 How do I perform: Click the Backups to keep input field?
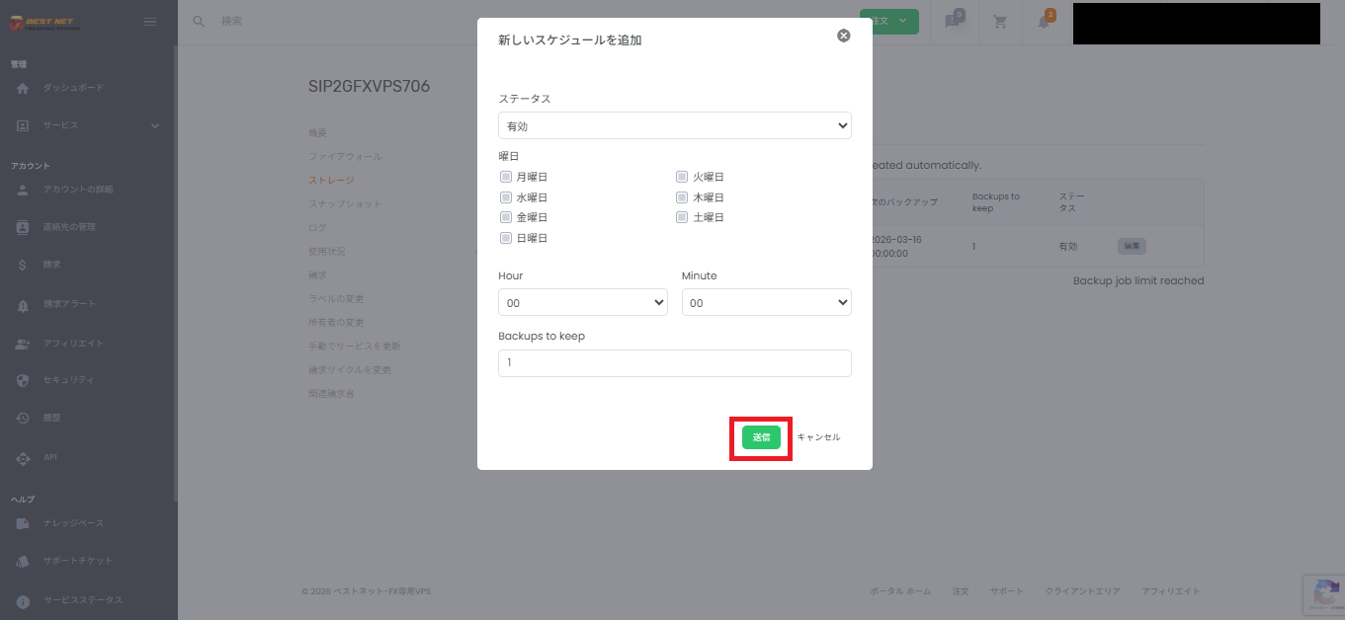(674, 363)
